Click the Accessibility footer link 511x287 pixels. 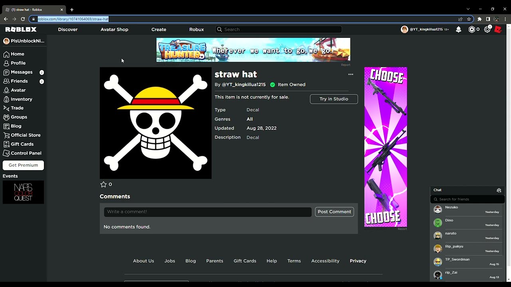click(325, 261)
